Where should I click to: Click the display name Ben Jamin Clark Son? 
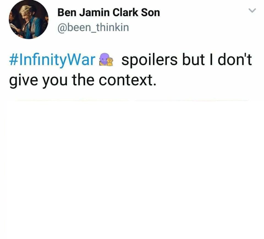click(109, 13)
